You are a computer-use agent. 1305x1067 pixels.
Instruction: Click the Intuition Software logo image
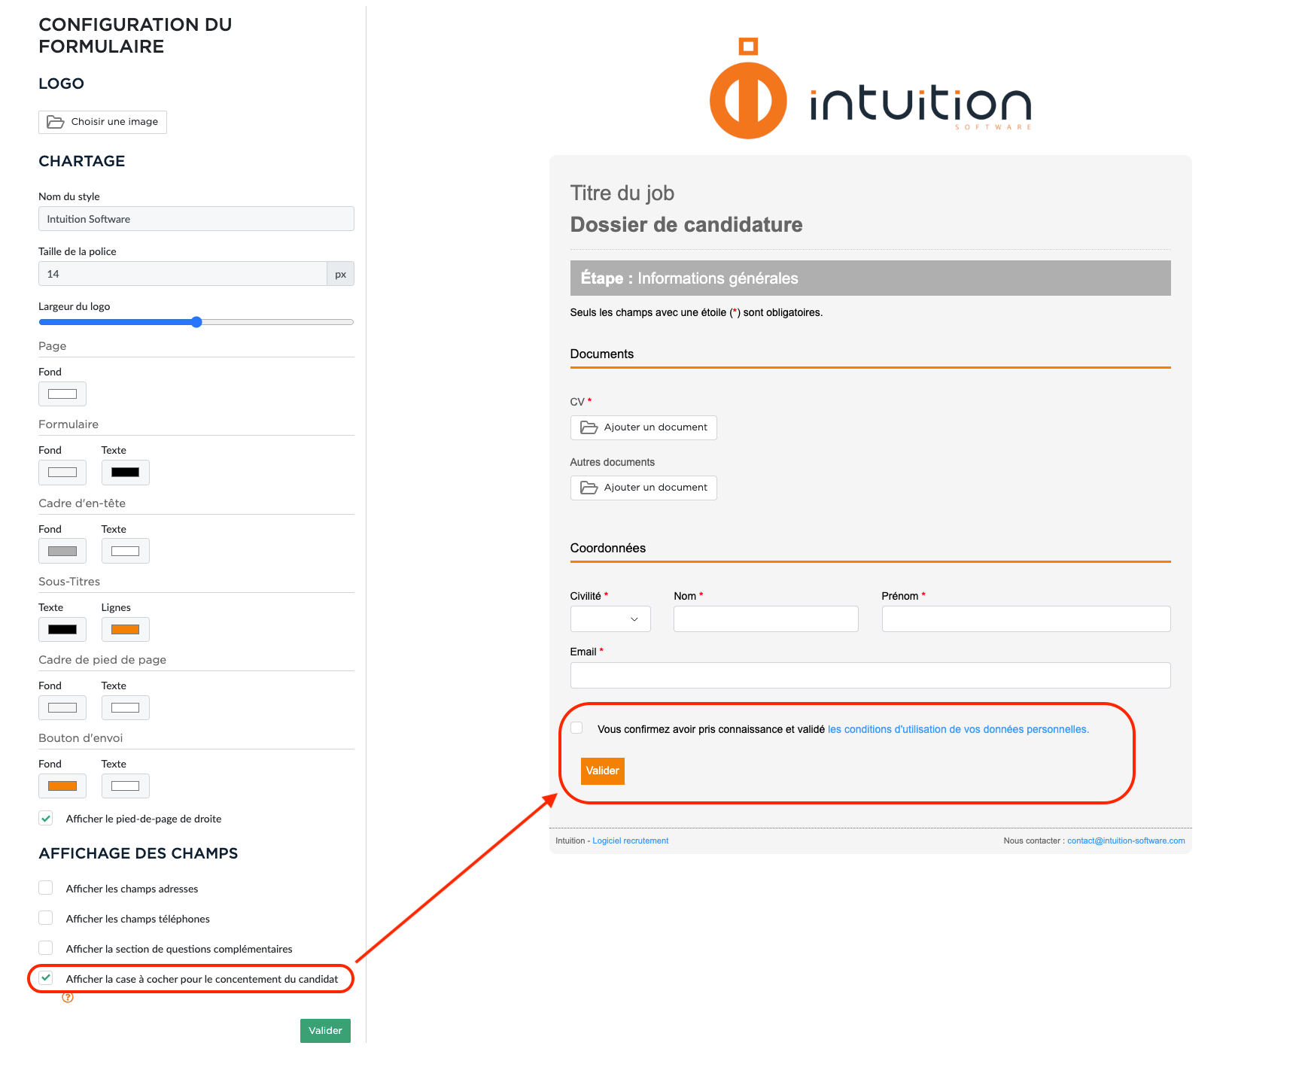[870, 89]
